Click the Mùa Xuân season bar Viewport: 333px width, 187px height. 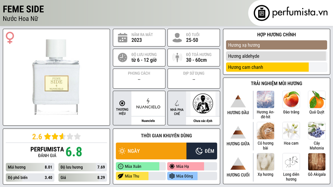point(140,167)
